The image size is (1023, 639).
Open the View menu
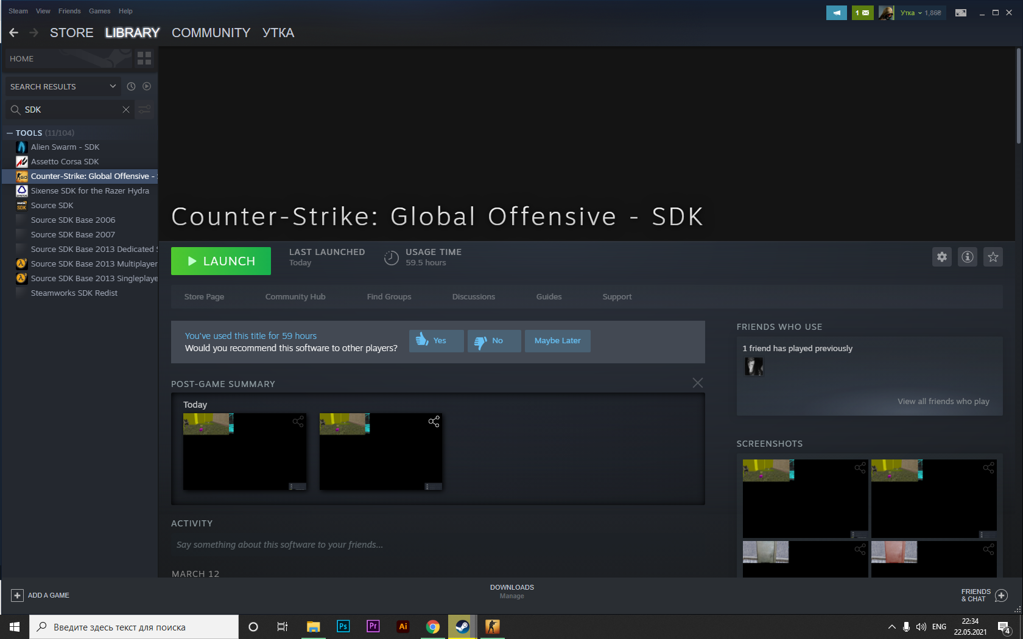pyautogui.click(x=43, y=11)
